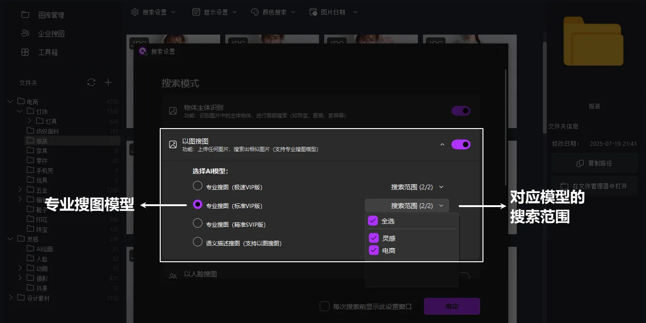Select the 珠宝 folder in the tree
Image resolution: width=646 pixels, height=323 pixels.
pyautogui.click(x=42, y=229)
